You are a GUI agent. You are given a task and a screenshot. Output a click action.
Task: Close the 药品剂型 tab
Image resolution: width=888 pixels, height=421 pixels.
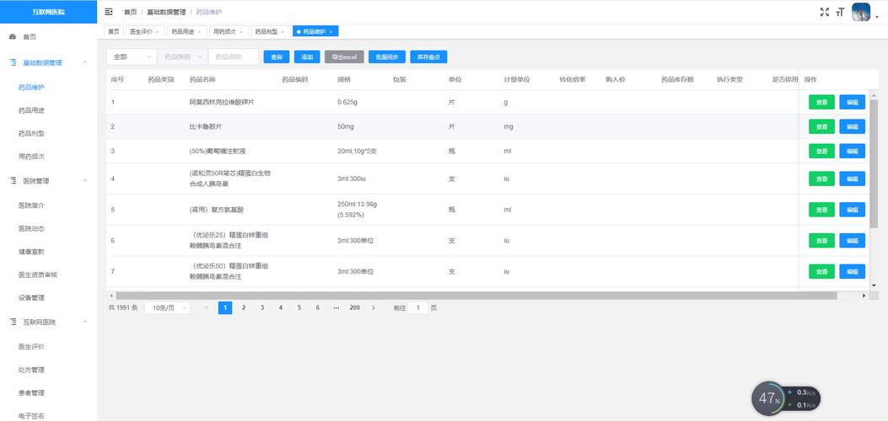point(283,31)
